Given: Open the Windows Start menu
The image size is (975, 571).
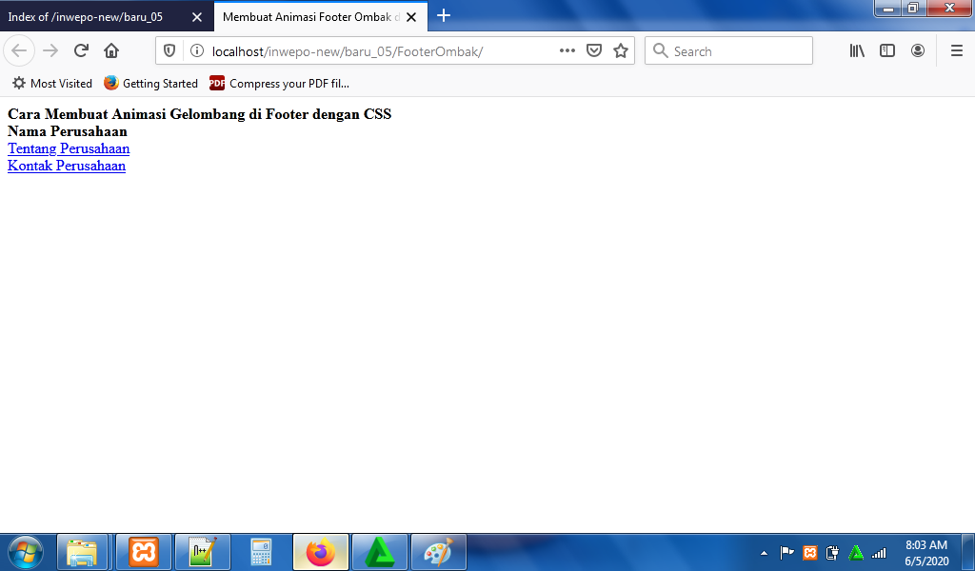Looking at the screenshot, I should pos(26,552).
